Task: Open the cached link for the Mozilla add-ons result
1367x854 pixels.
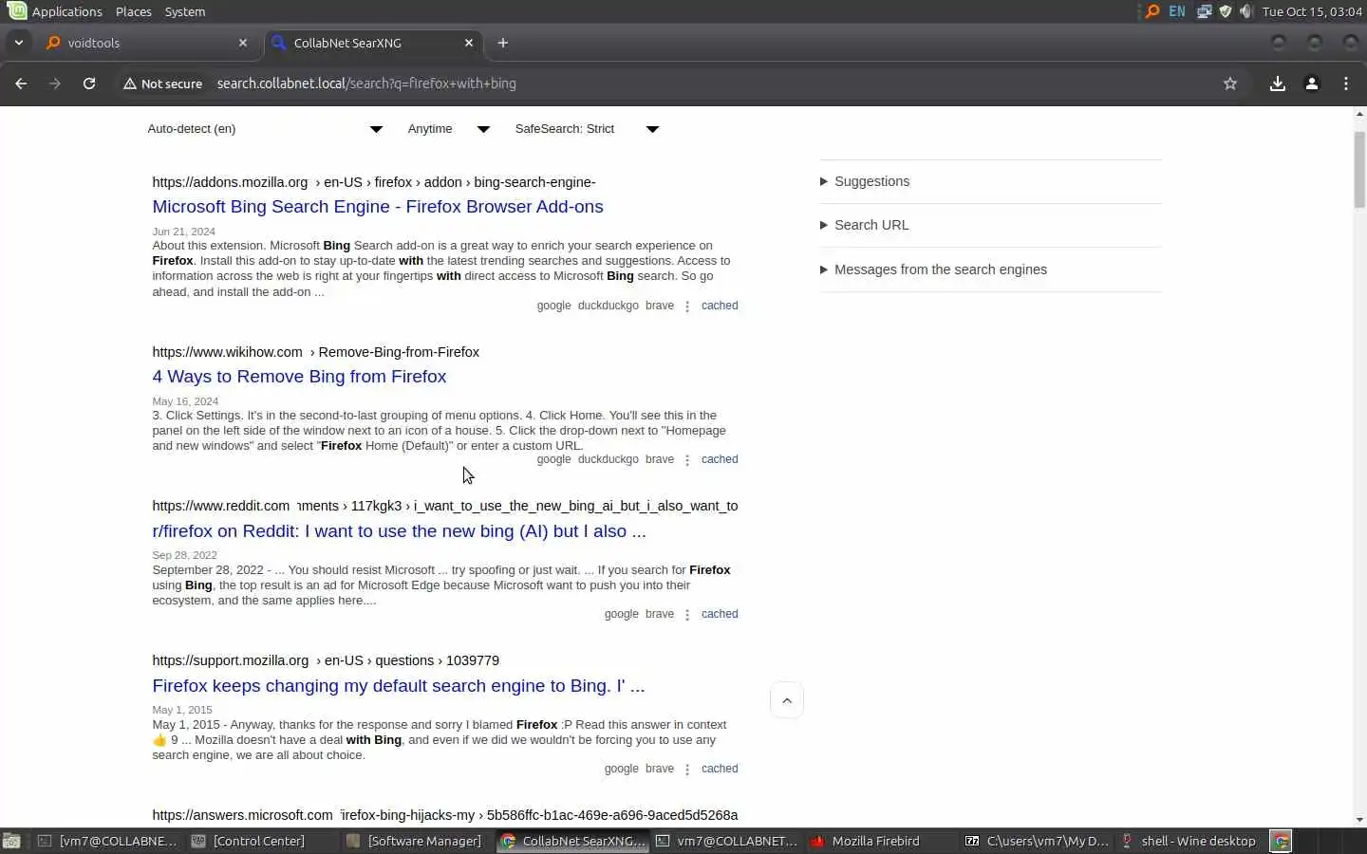Action: [720, 306]
